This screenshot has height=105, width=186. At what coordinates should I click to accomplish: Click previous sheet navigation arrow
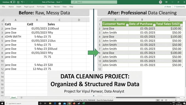point(3,98)
